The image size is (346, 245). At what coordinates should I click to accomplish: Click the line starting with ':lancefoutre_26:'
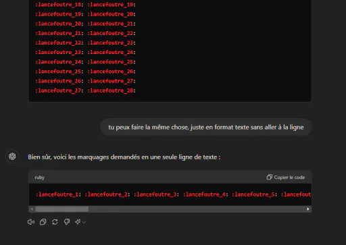pyautogui.click(x=85, y=81)
